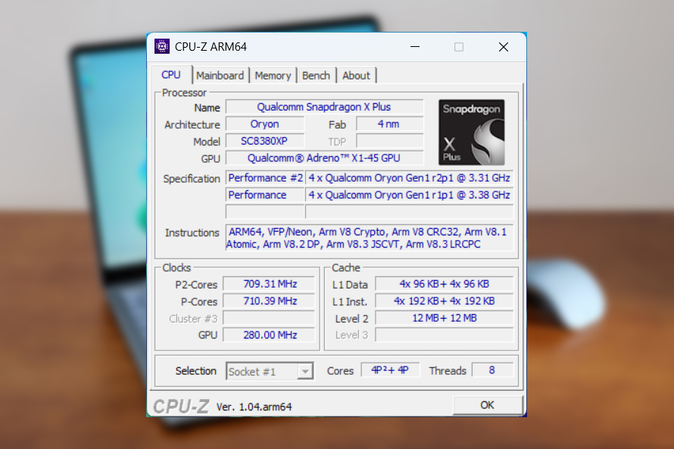The height and width of the screenshot is (449, 674).
Task: Click the Level 2 cache value
Action: 444,318
